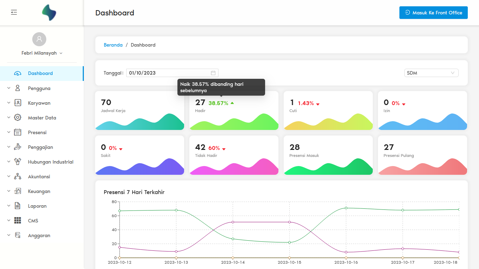The image size is (479, 269).
Task: Go to Beranda breadcrumb link
Action: click(113, 45)
